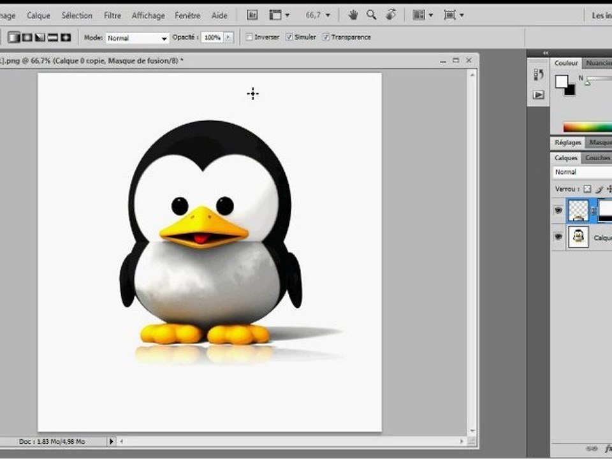Open the status bar info arrow
The height and width of the screenshot is (459, 612).
tap(111, 441)
